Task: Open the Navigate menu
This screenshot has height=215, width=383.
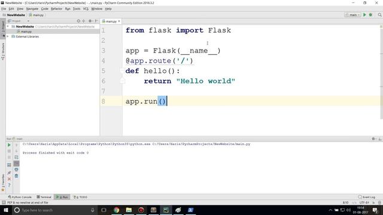Action: tap(32, 9)
